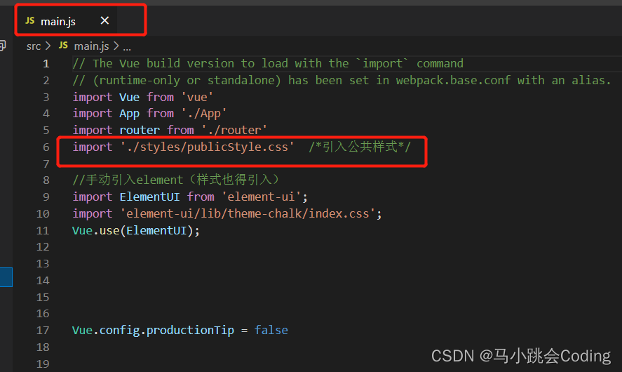The width and height of the screenshot is (622, 372).
Task: Click the 'false' value on line 17
Action: pyautogui.click(x=271, y=331)
